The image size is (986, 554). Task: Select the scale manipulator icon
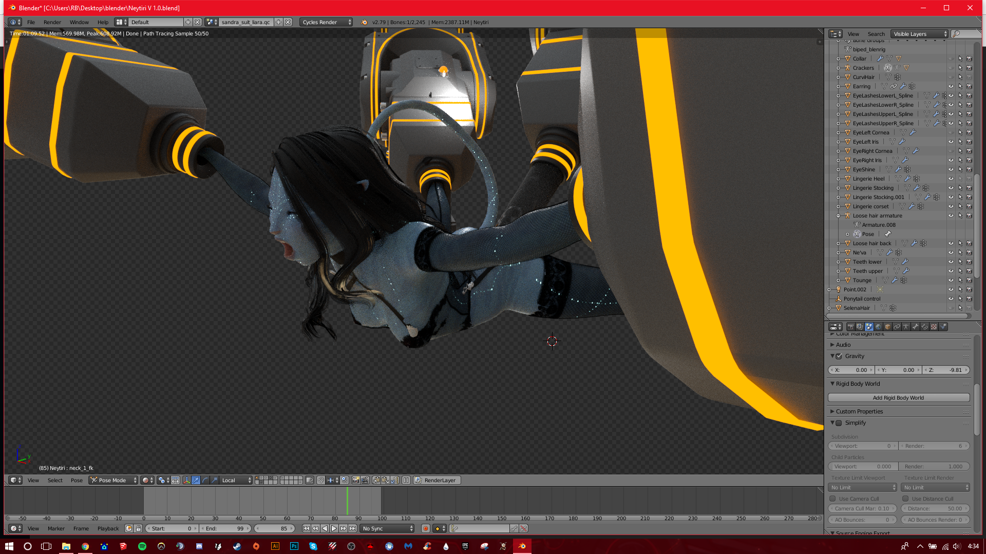click(214, 480)
